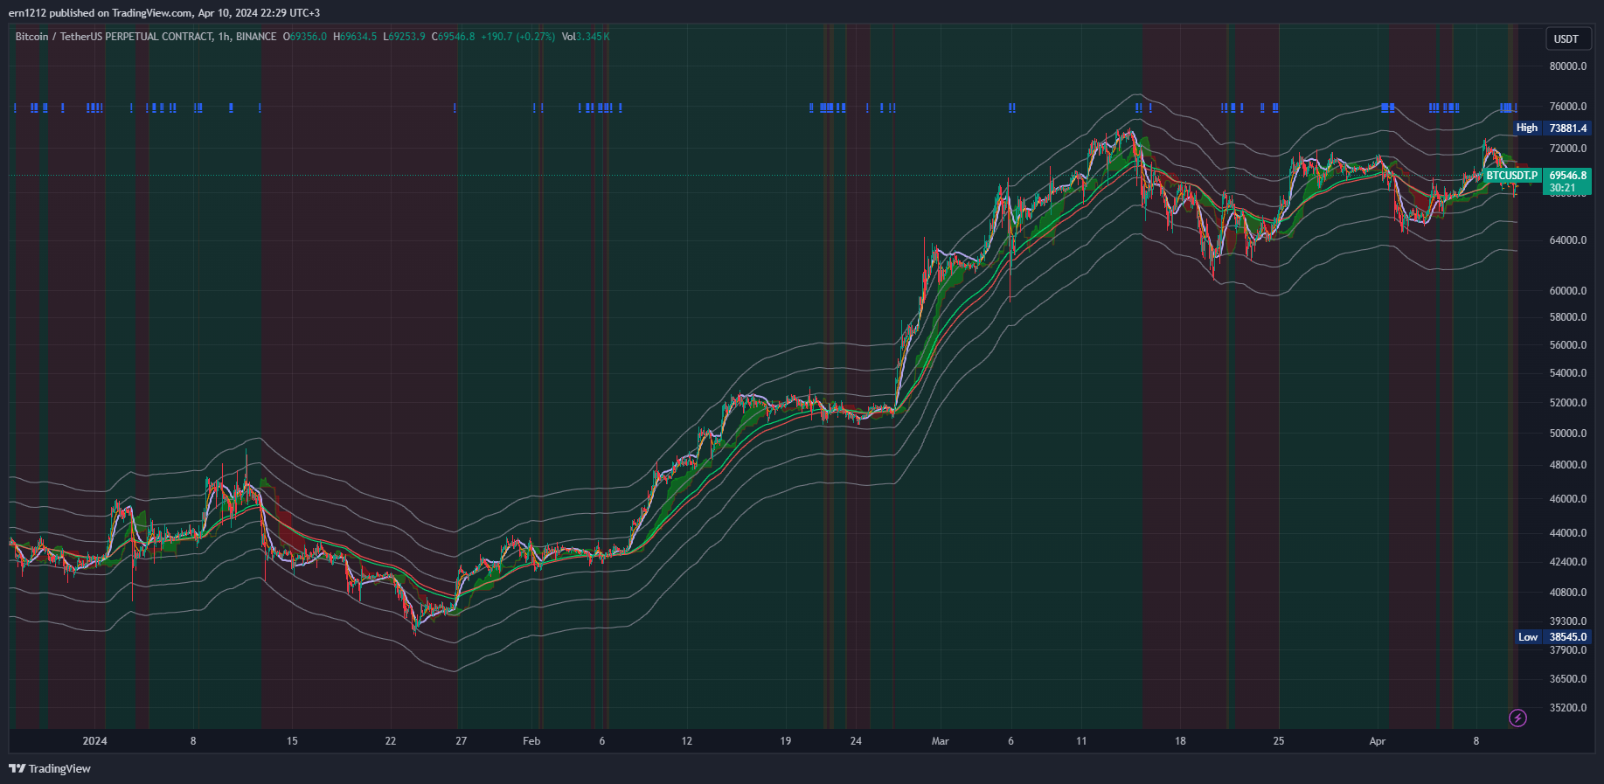This screenshot has height=784, width=1604.
Task: Click the Vol 3.345K volume readout
Action: coord(586,37)
